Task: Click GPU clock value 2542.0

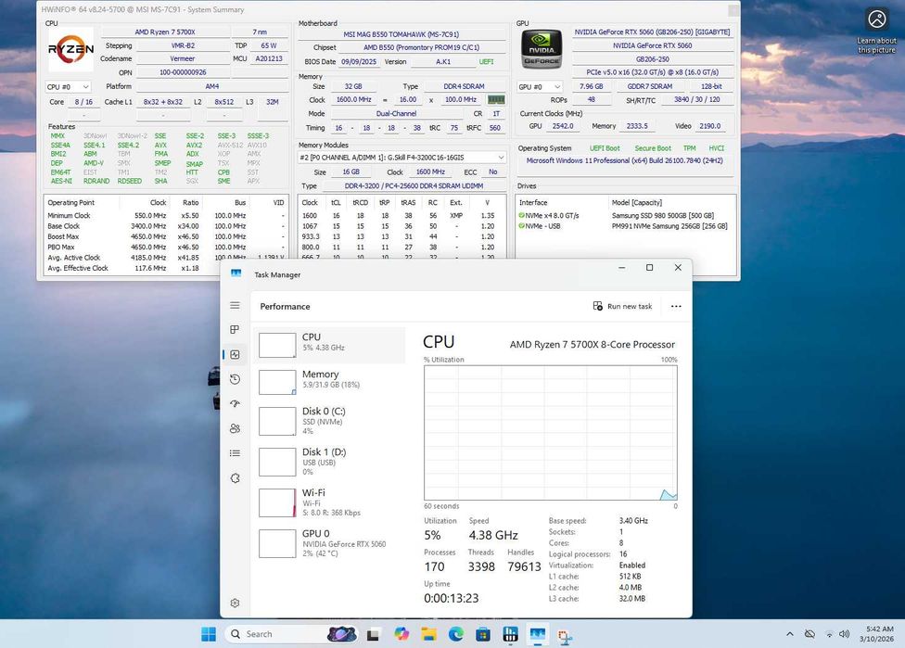Action: coord(563,126)
